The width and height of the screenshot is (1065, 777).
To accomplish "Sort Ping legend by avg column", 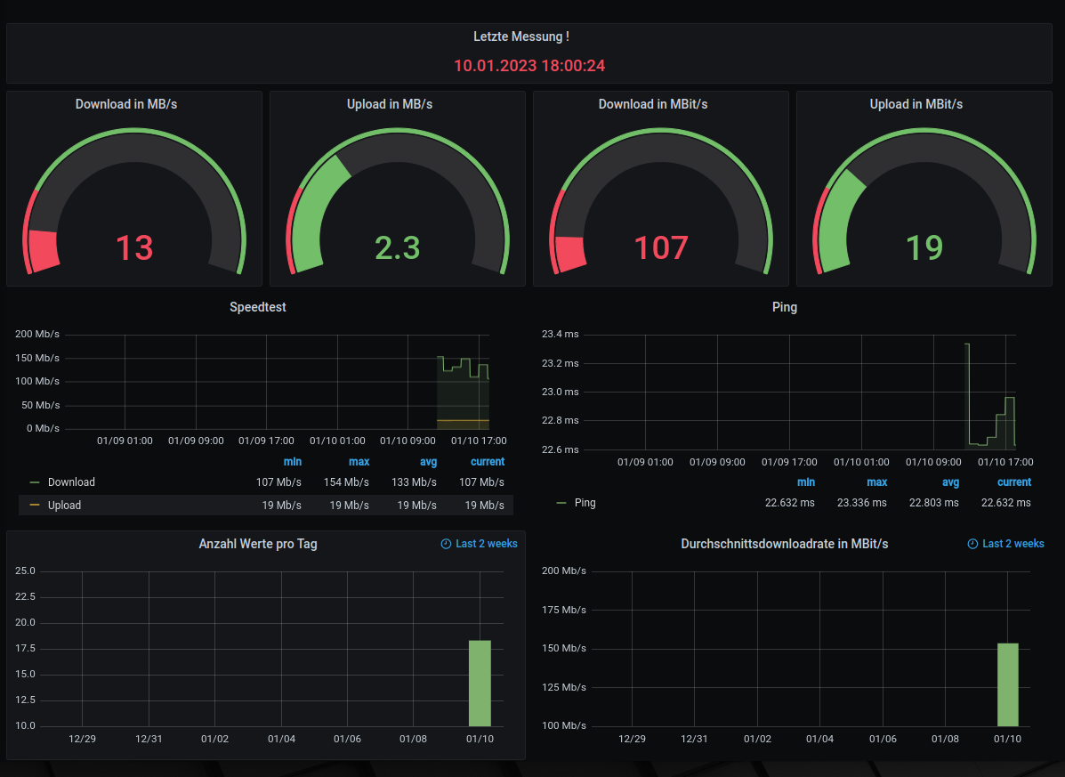I will [951, 482].
